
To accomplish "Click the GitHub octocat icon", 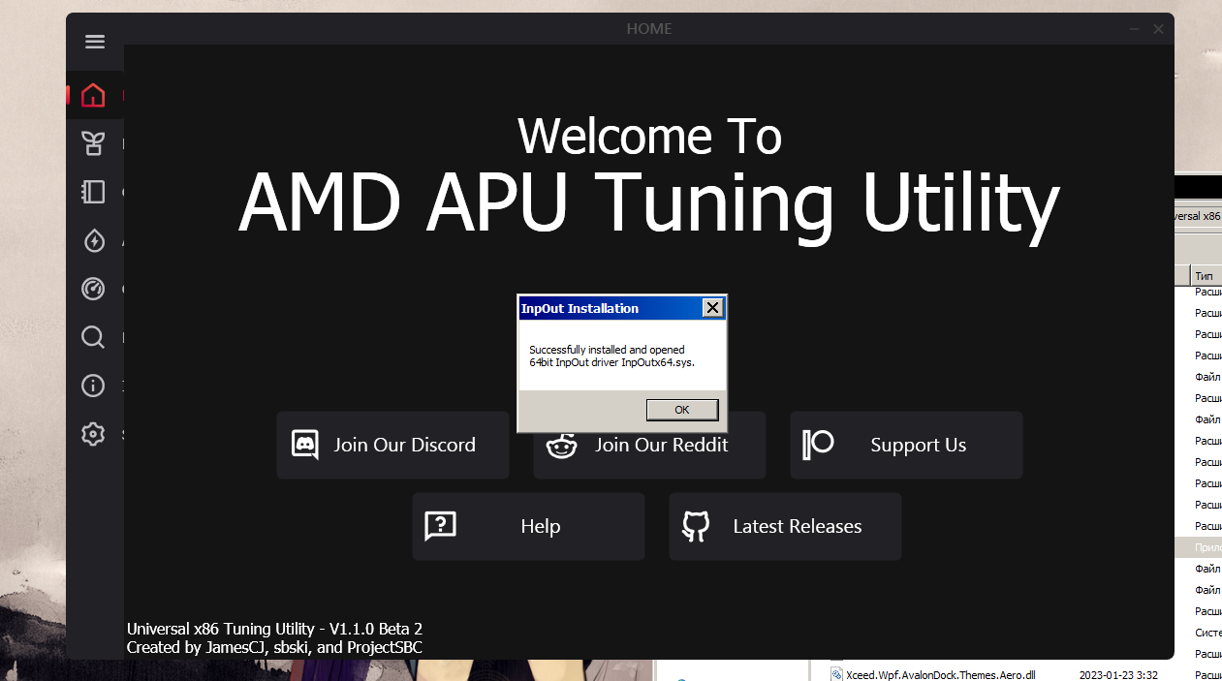I will (x=696, y=526).
